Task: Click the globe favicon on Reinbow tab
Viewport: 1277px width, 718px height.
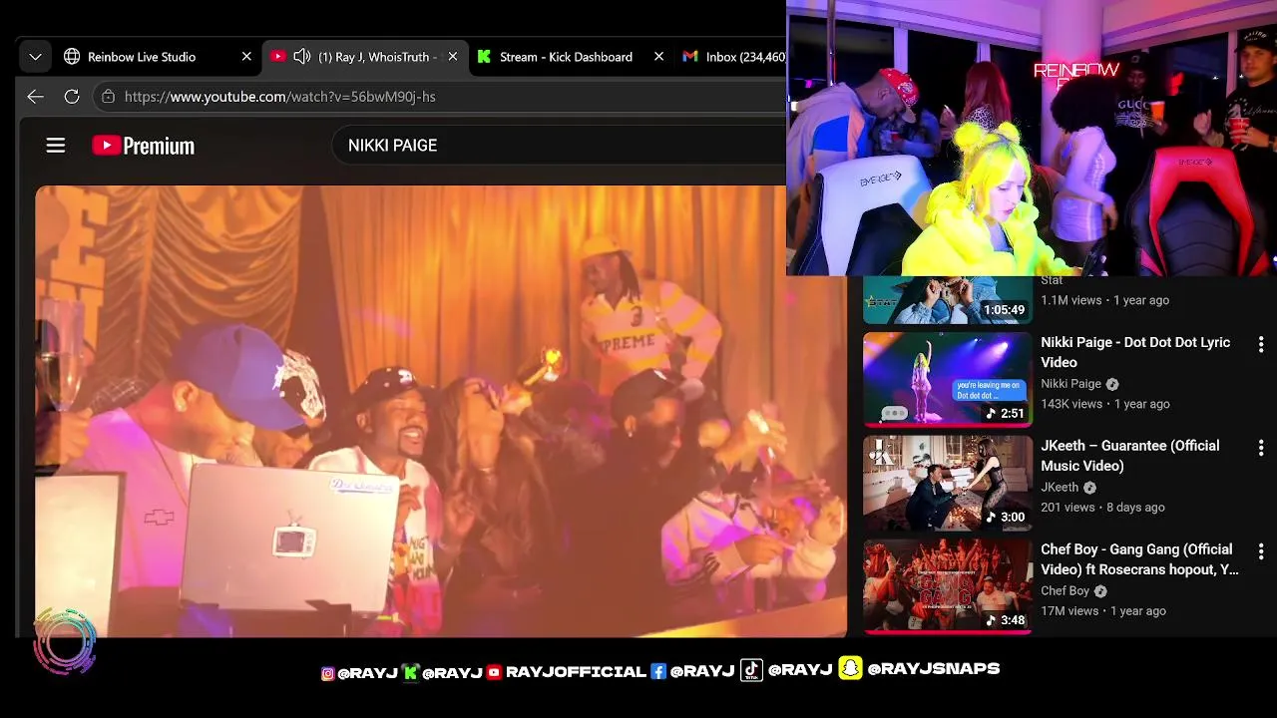Action: (72, 57)
